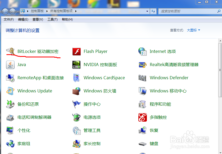Click the refresh button beside address bar
222x154 pixels.
pos(153,11)
